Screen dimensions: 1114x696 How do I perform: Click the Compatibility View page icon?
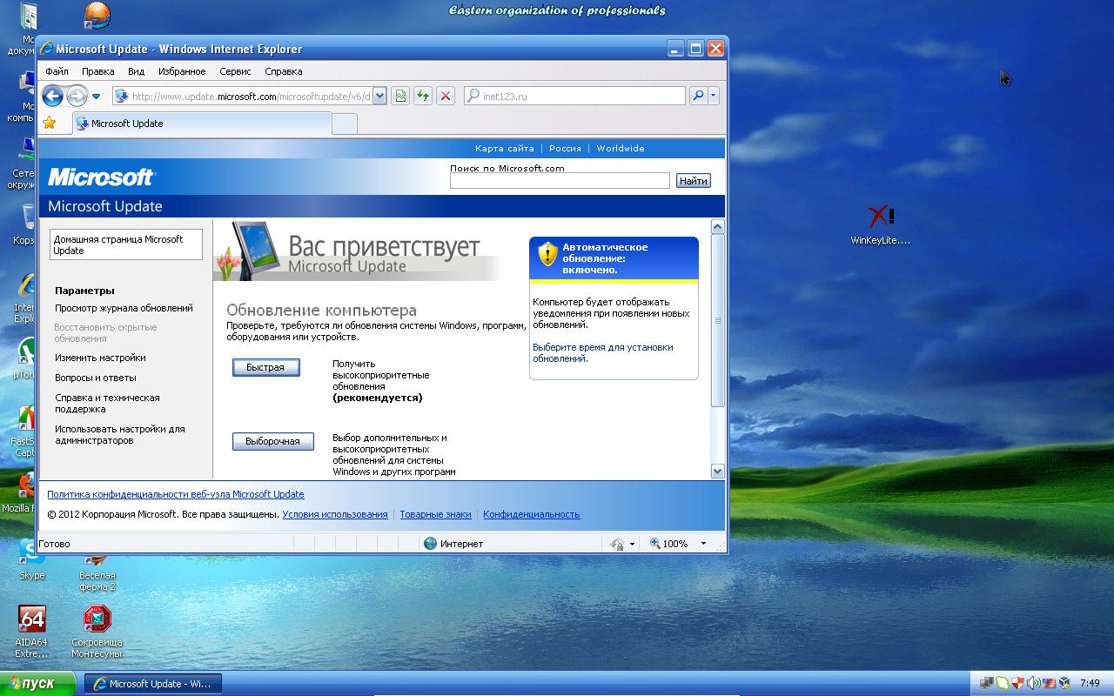(400, 96)
